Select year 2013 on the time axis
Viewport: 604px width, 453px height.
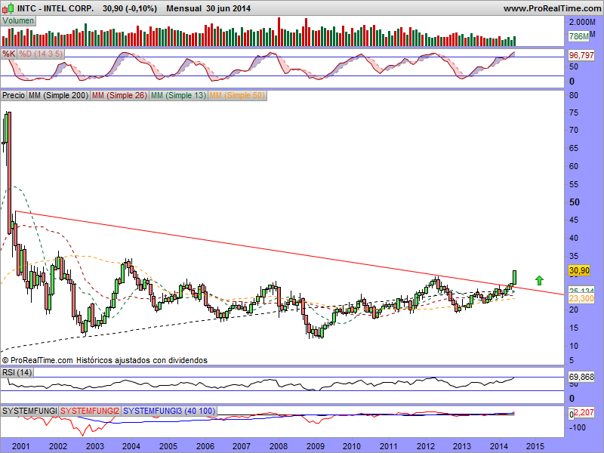(462, 446)
